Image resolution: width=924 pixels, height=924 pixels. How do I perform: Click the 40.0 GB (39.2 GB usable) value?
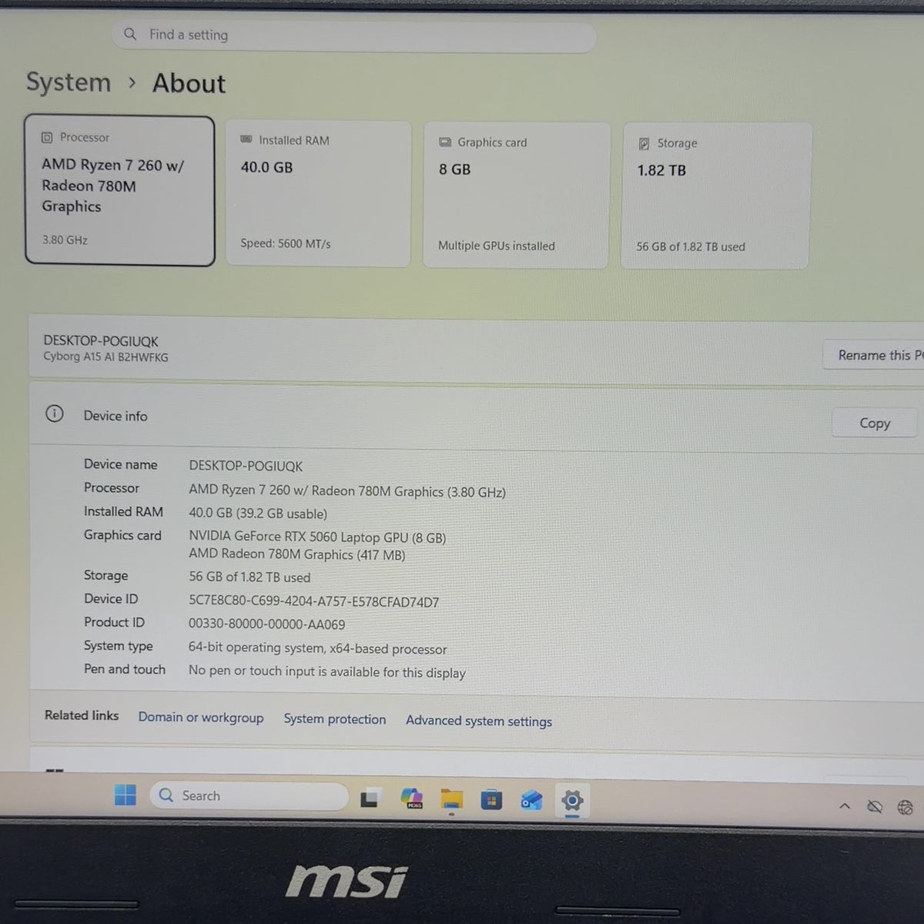click(x=258, y=514)
